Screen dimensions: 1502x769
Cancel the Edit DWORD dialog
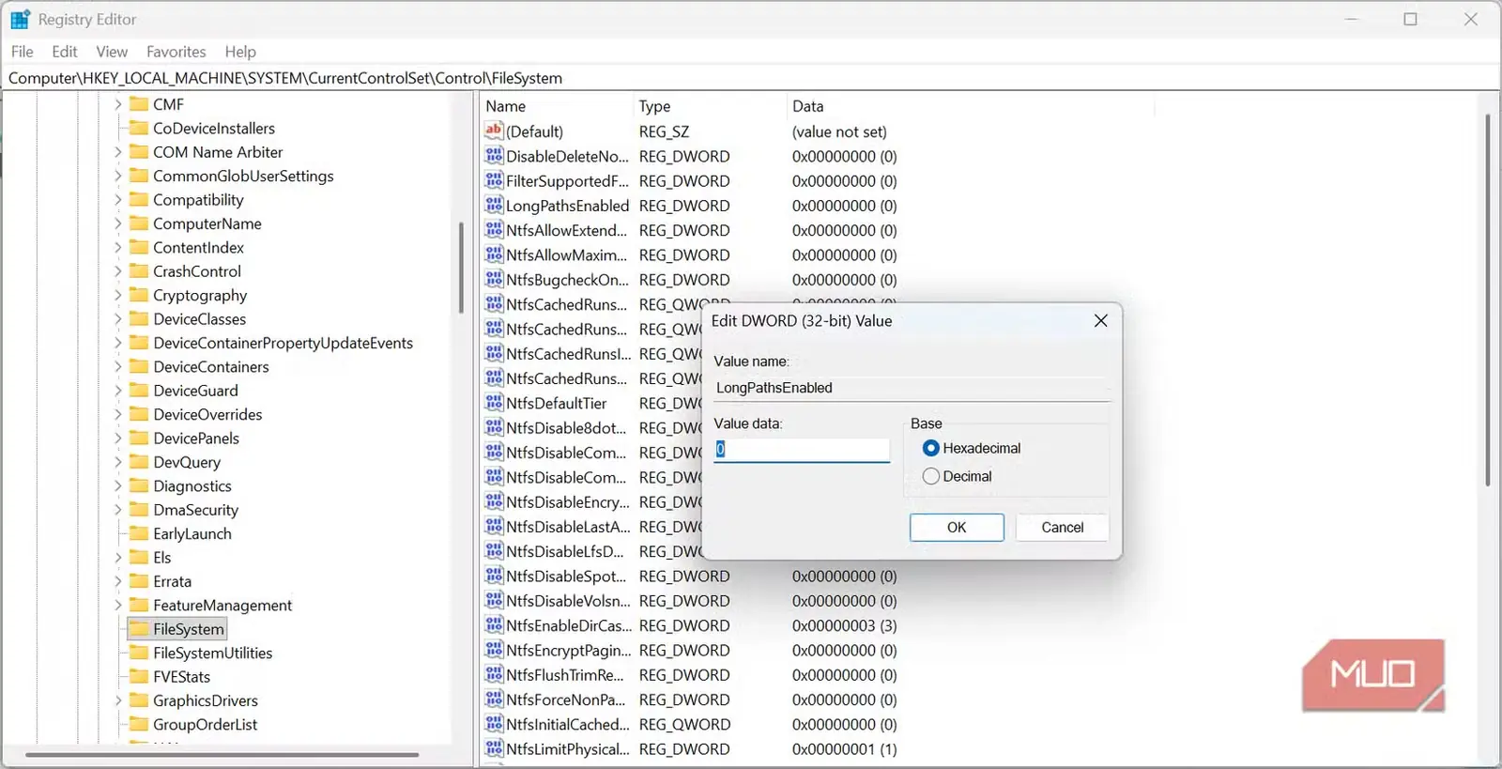[1062, 527]
